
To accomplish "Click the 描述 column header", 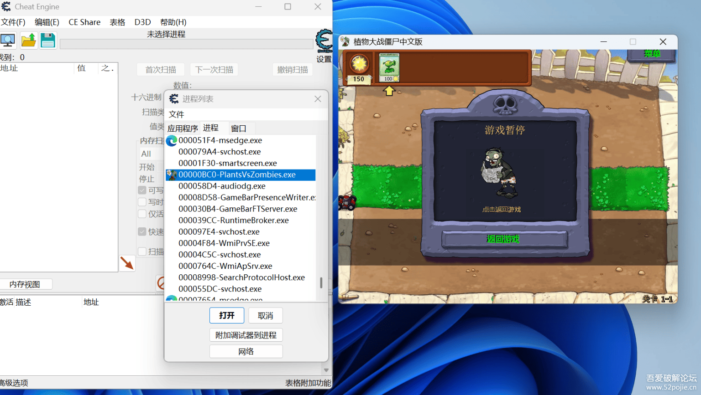I will (x=23, y=303).
